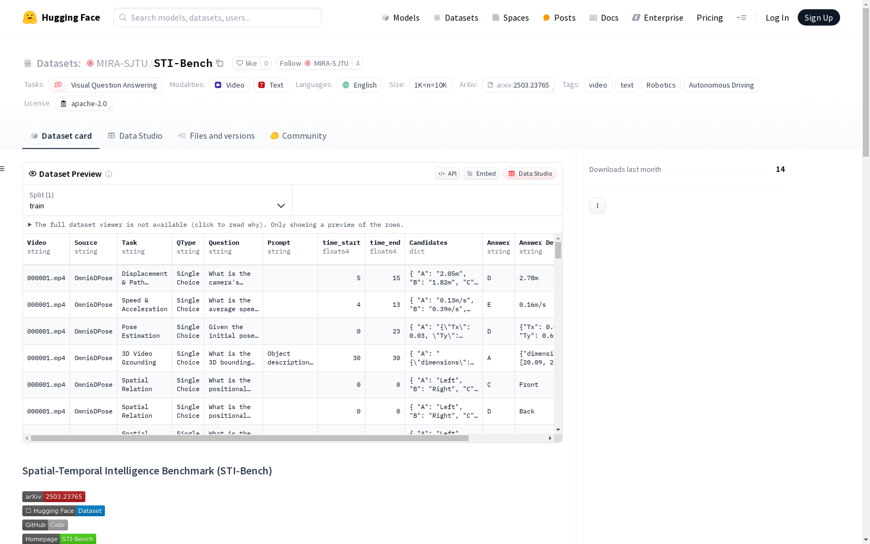Switch to the Data Studio tab
This screenshot has width=870, height=544.
[x=135, y=136]
